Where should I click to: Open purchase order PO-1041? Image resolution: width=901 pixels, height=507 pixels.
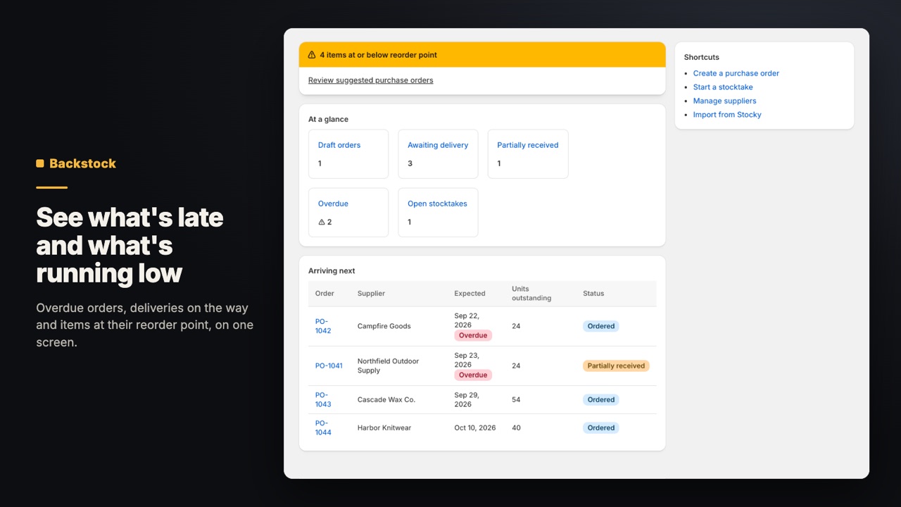pos(329,366)
